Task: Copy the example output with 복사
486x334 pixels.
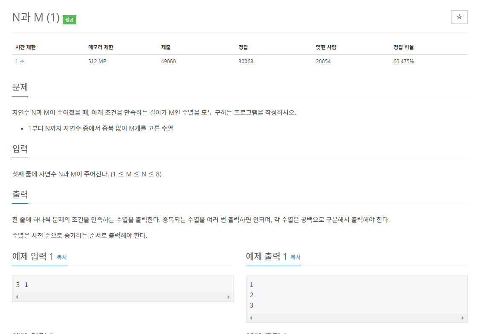Action: [296, 257]
